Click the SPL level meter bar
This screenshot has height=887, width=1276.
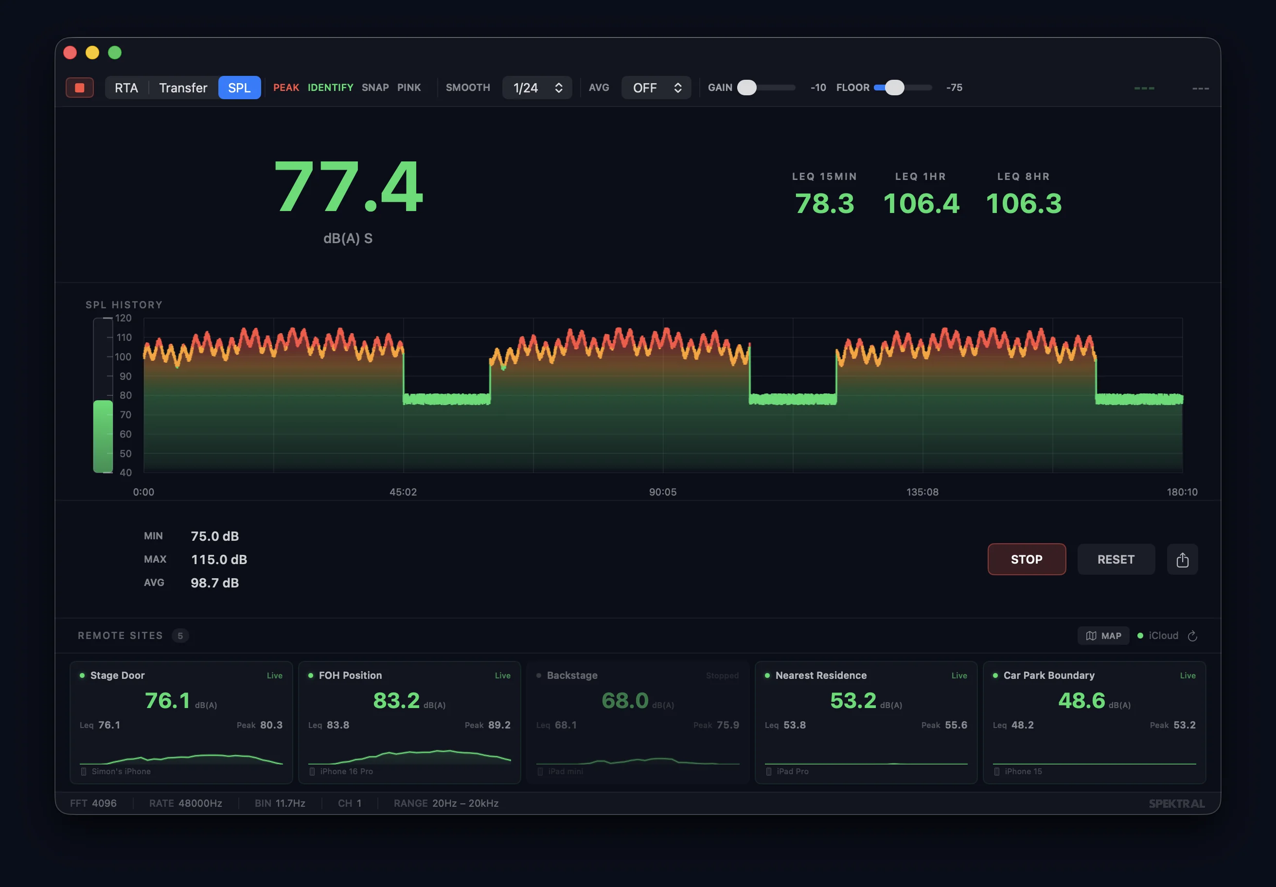103,395
